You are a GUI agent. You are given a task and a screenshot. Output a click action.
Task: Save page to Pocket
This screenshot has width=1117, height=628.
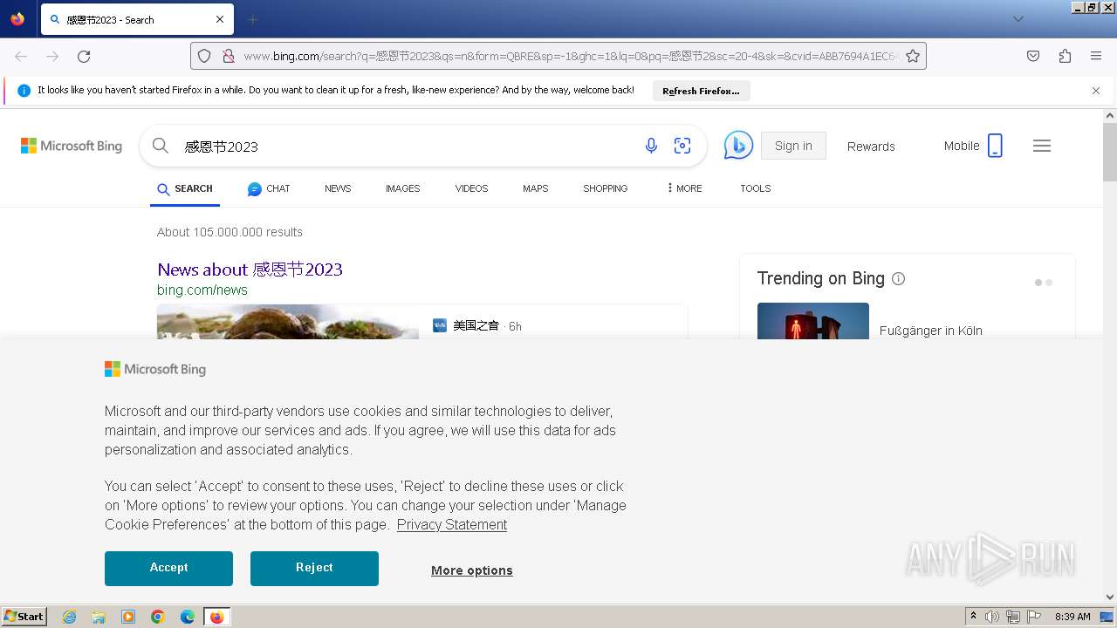tap(1033, 56)
